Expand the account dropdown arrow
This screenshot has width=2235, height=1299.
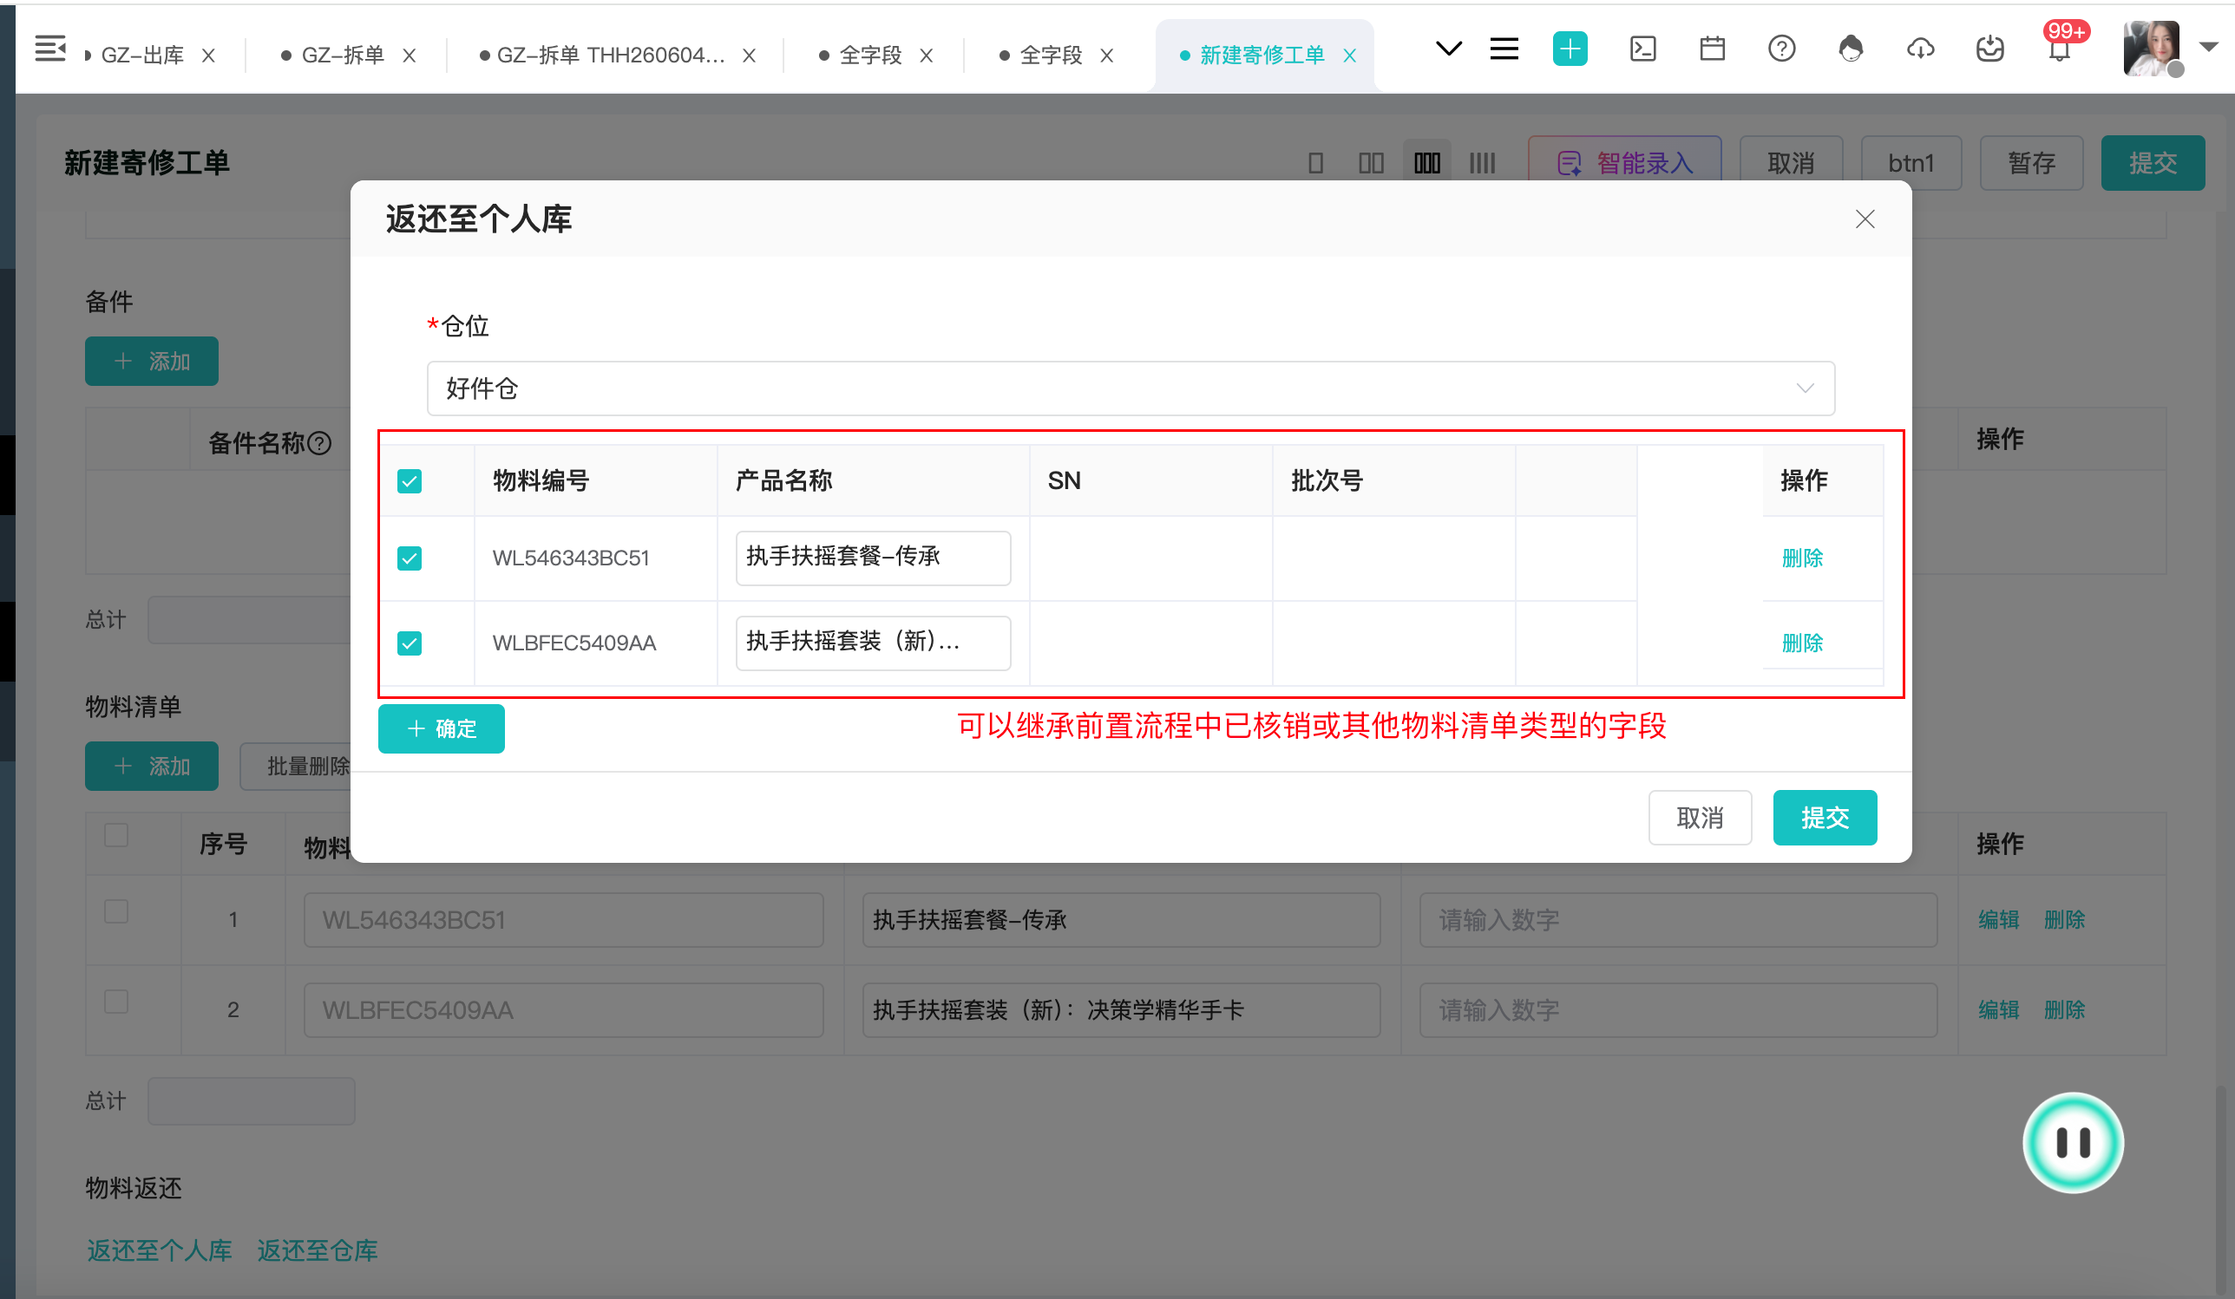click(x=2208, y=47)
